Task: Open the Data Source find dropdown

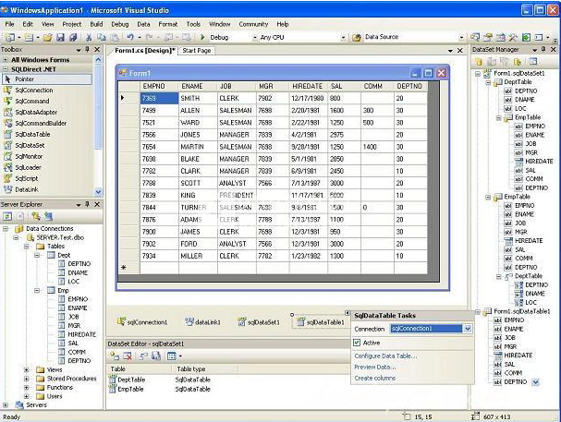Action: click(461, 38)
